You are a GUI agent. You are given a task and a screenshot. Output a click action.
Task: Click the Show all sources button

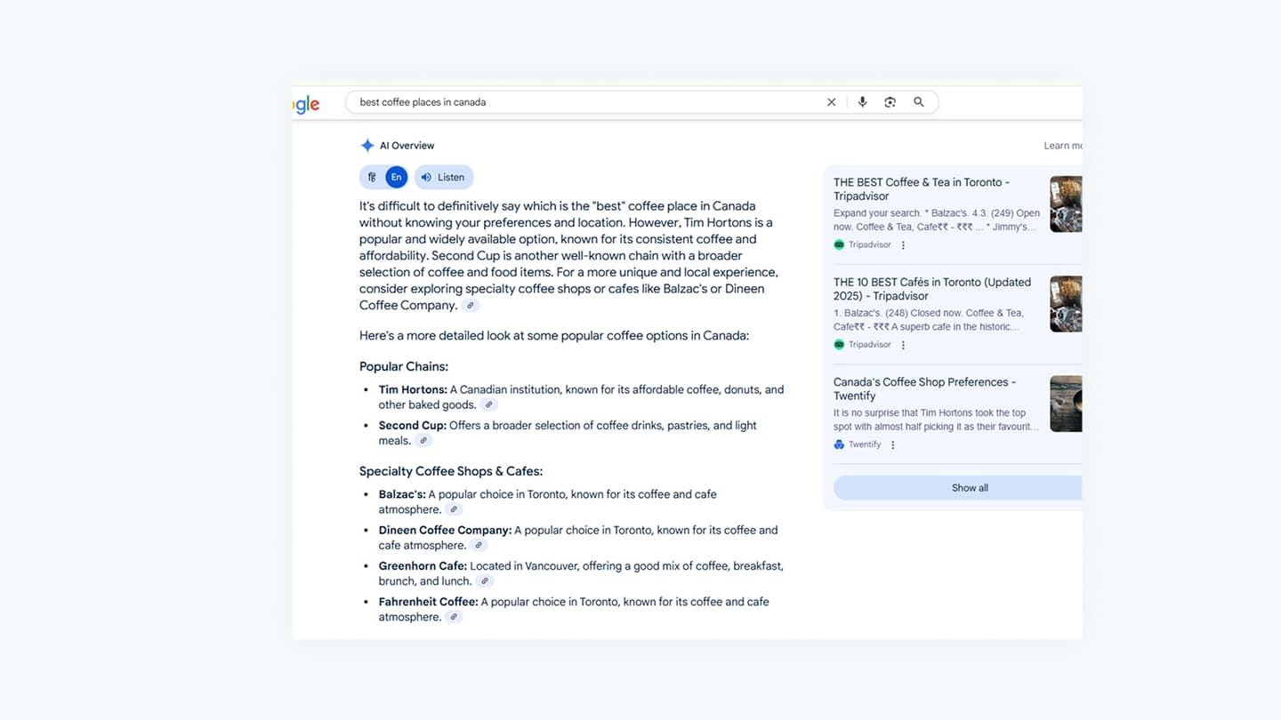[x=958, y=488]
